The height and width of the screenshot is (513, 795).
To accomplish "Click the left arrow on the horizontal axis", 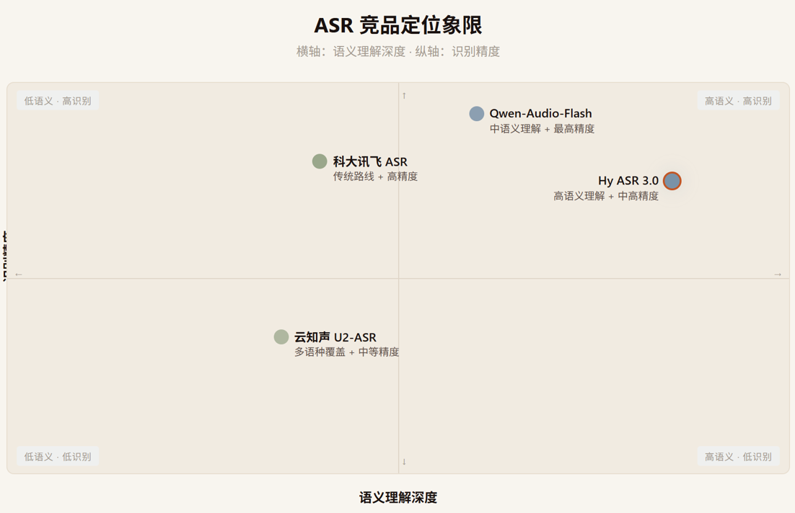I will pyautogui.click(x=19, y=275).
